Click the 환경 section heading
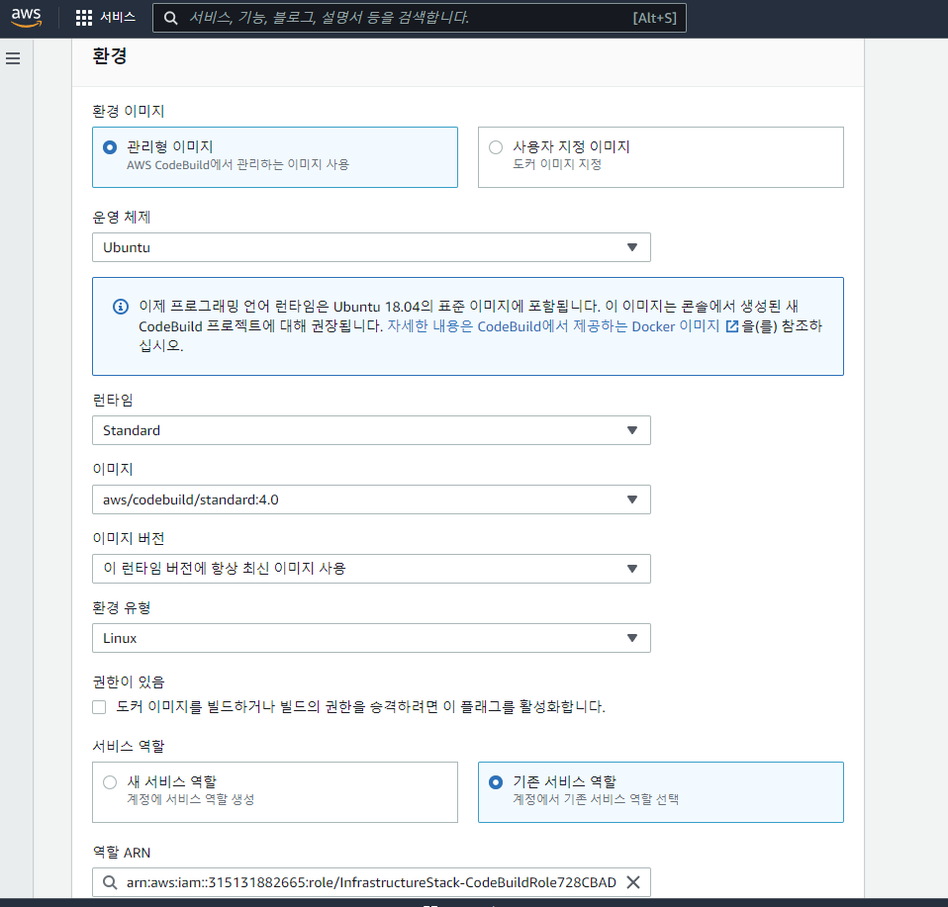 click(110, 56)
